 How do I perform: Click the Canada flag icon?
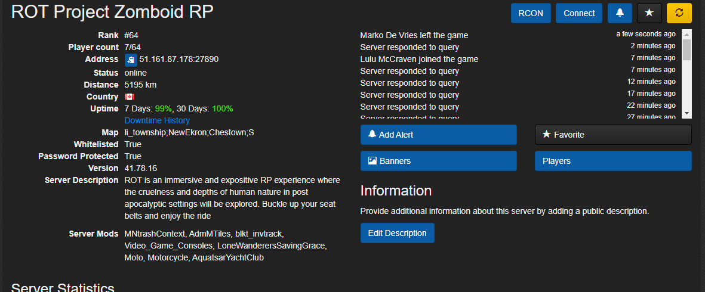129,97
